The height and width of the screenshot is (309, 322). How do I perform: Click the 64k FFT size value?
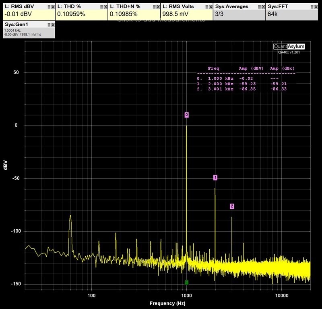click(x=272, y=14)
